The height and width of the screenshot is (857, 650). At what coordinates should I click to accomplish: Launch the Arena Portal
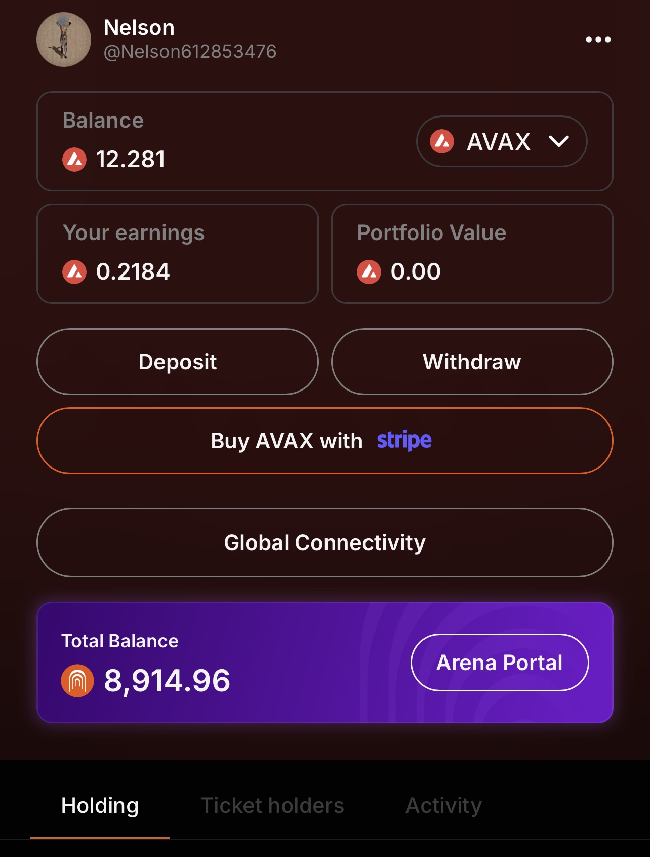499,663
